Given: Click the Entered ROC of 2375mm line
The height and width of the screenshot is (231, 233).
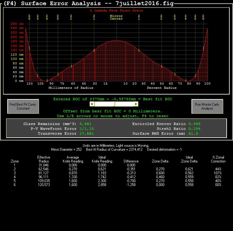Looking at the screenshot, I should pos(113,99).
